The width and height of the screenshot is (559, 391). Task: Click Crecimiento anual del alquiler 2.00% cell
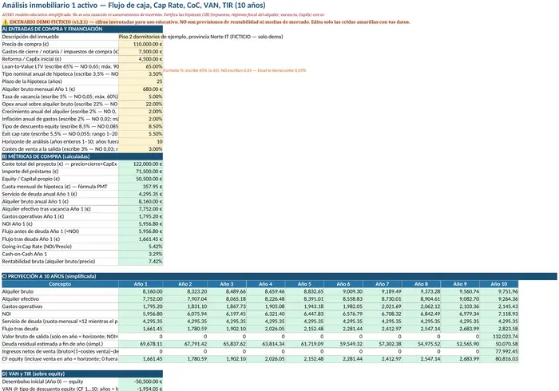pyautogui.click(x=141, y=112)
